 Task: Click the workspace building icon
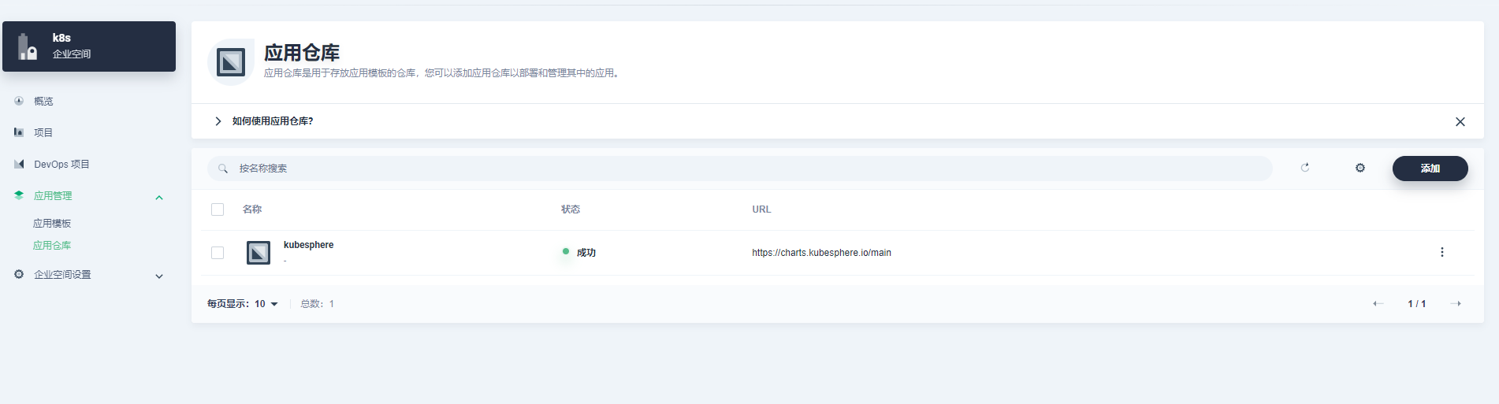28,47
